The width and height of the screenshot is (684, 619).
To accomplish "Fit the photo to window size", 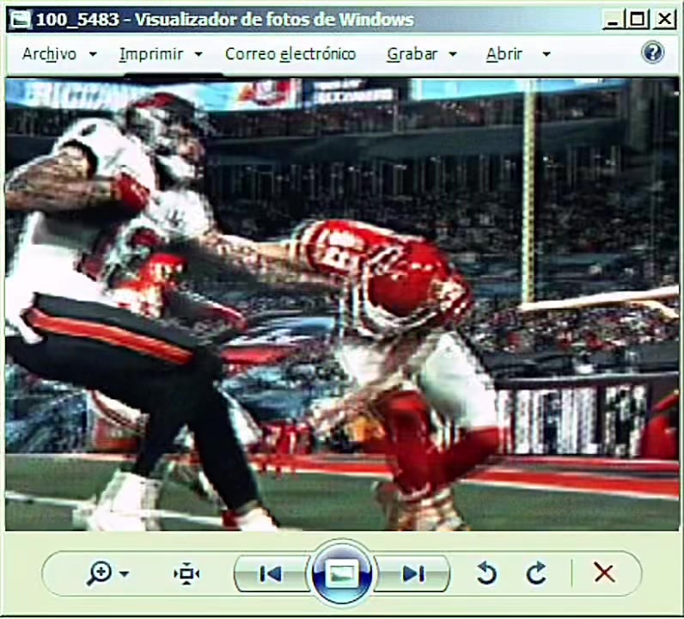I will pos(186,573).
